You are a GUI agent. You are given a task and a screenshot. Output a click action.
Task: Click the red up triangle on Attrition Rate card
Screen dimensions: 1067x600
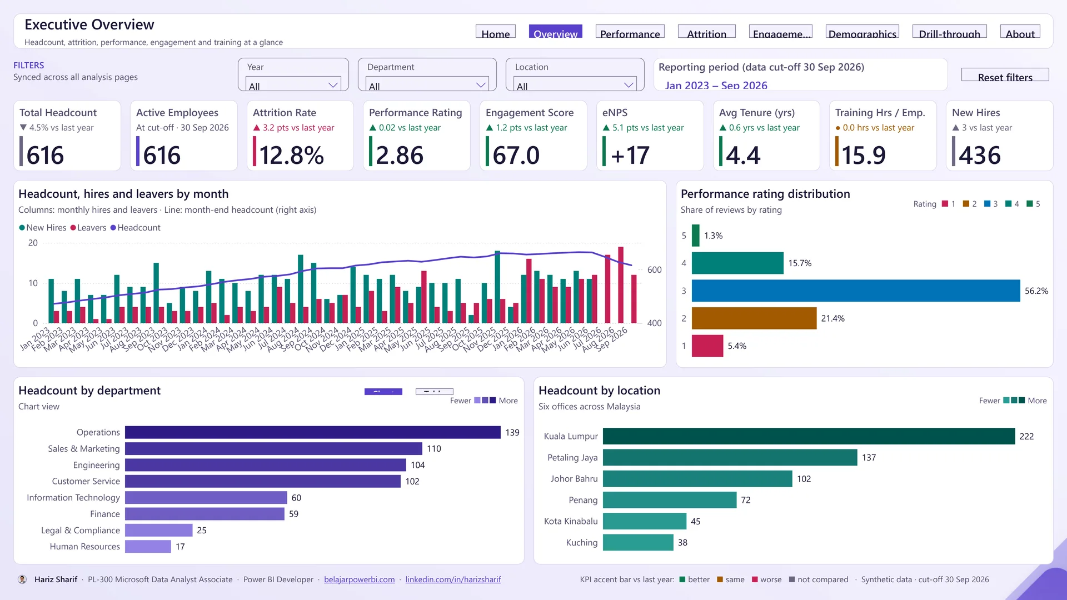tap(257, 127)
